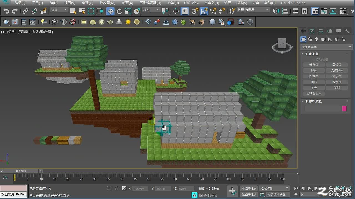
Task: Click the grass plant icon in toolbar
Action: [184, 22]
